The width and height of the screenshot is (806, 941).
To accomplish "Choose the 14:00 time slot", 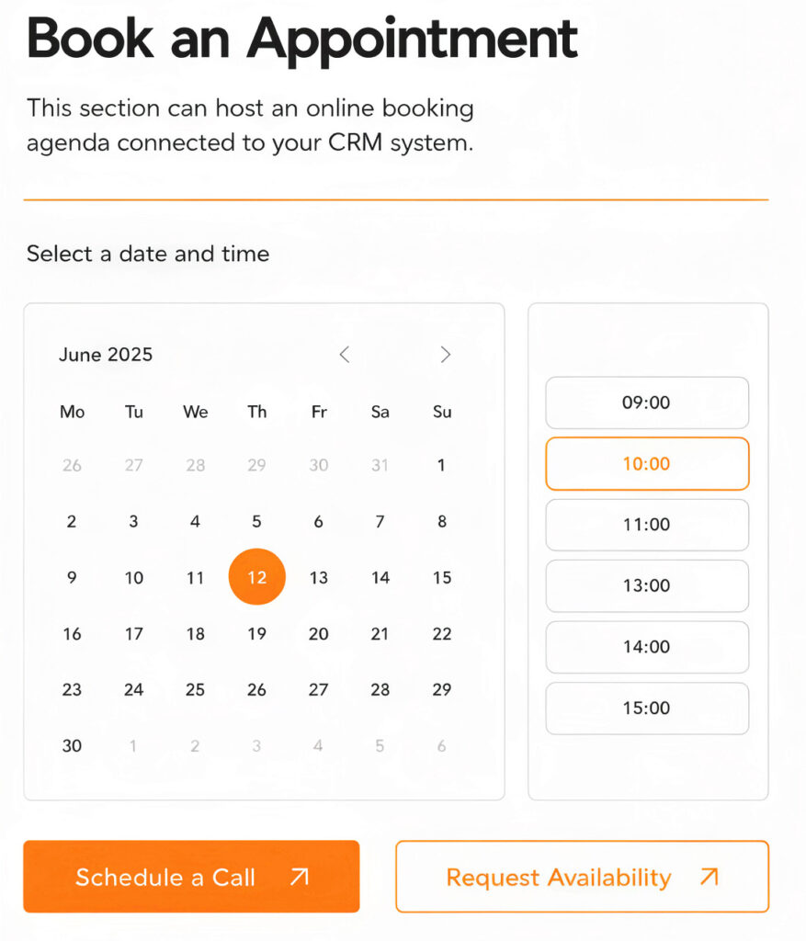I will point(647,647).
